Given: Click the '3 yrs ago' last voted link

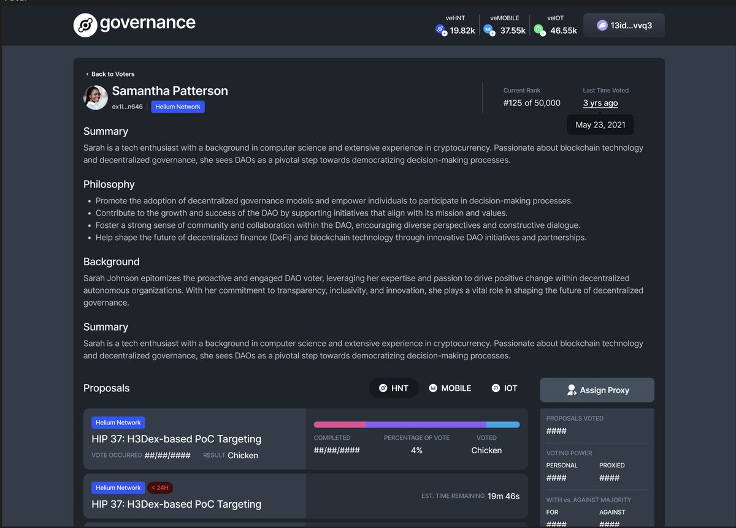Looking at the screenshot, I should (x=600, y=103).
